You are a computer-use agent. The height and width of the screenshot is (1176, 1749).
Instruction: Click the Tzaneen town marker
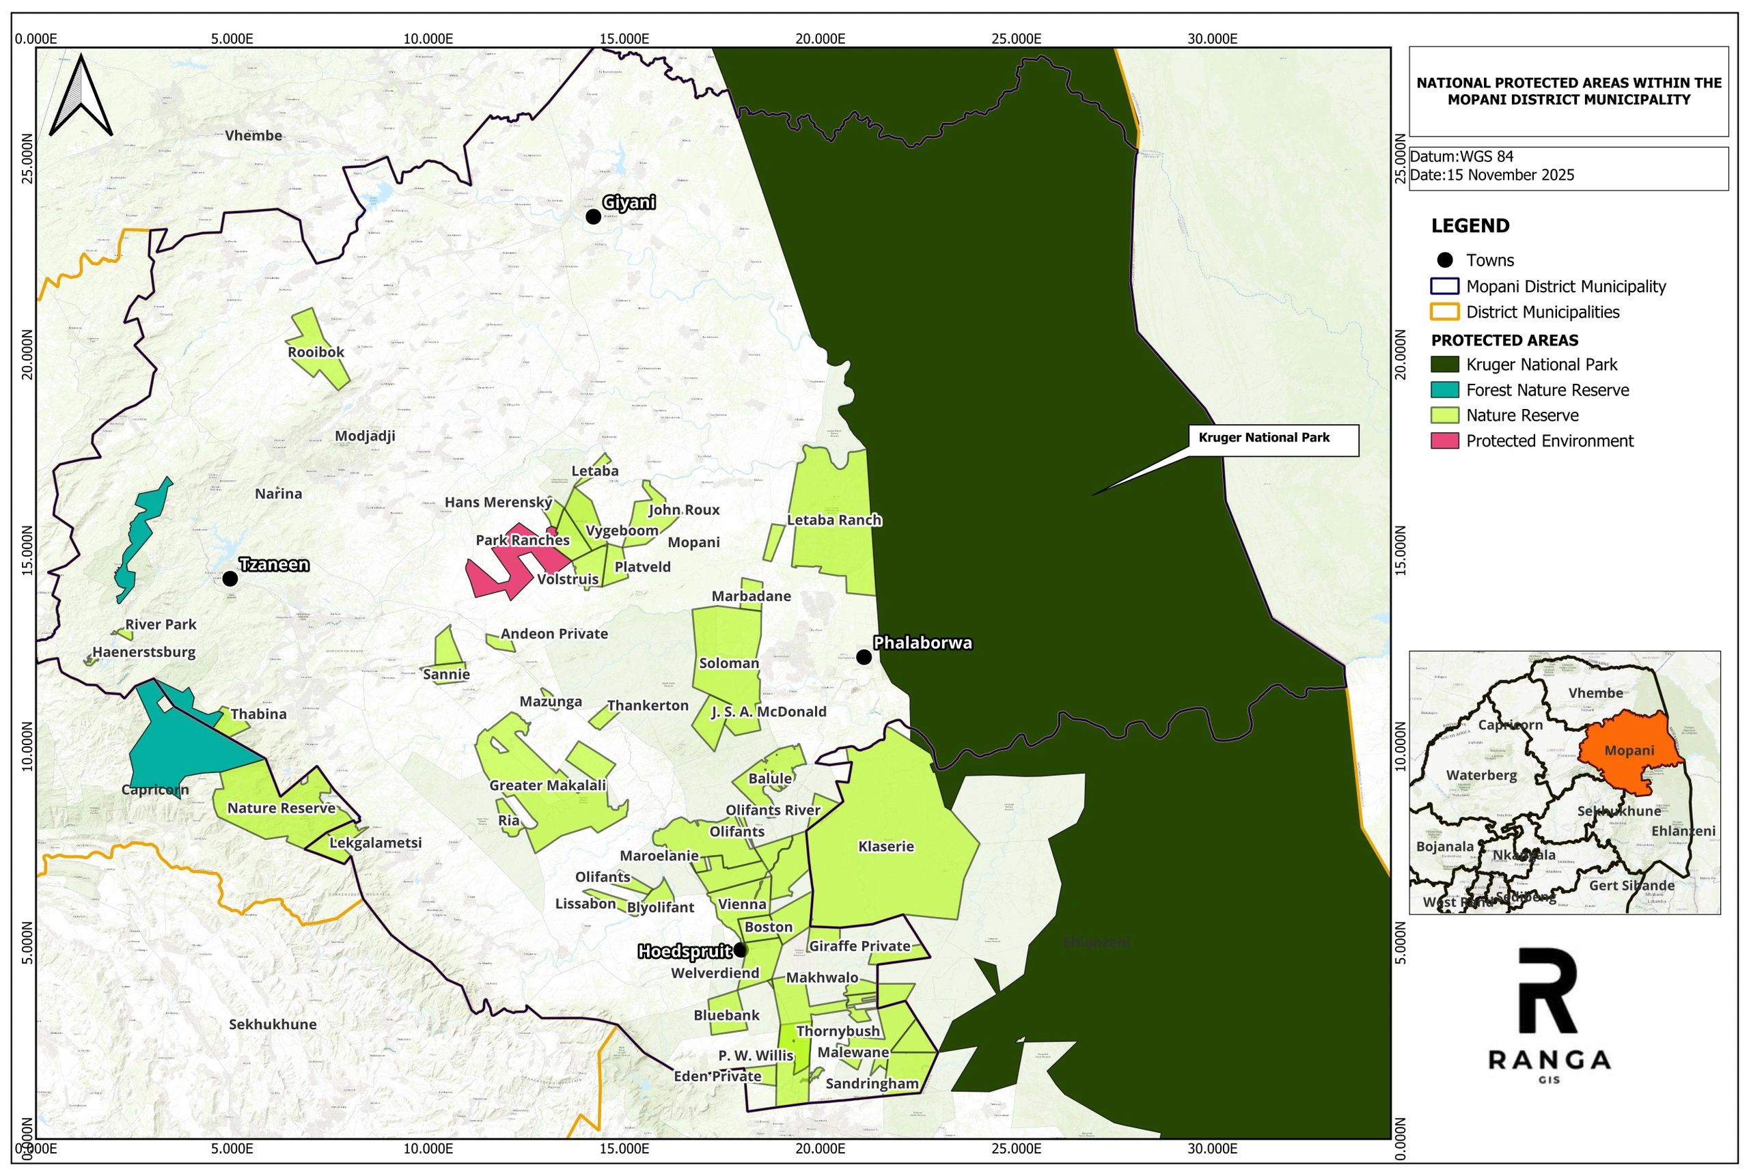(230, 578)
